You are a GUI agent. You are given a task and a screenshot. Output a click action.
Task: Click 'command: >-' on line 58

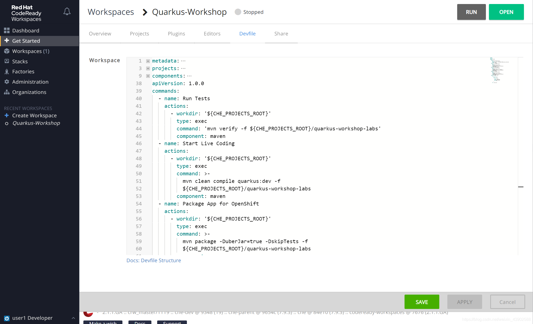pos(193,234)
